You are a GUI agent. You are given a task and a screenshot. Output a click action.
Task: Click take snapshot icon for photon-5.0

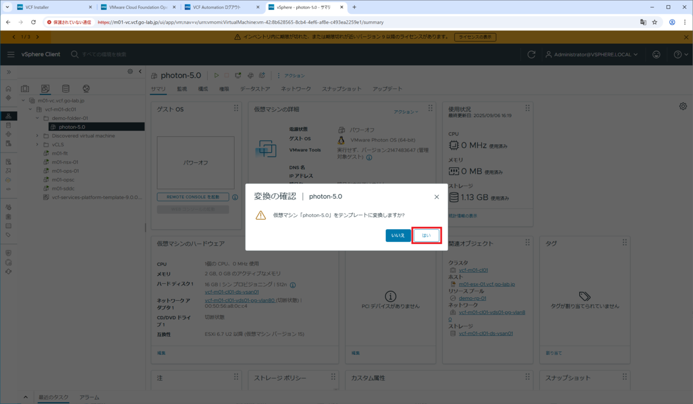click(262, 76)
